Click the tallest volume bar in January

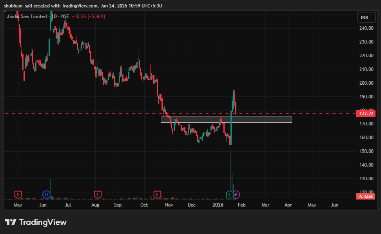tap(231, 171)
